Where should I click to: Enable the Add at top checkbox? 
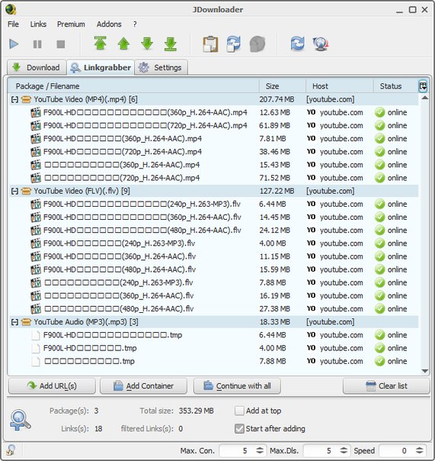pyautogui.click(x=239, y=411)
